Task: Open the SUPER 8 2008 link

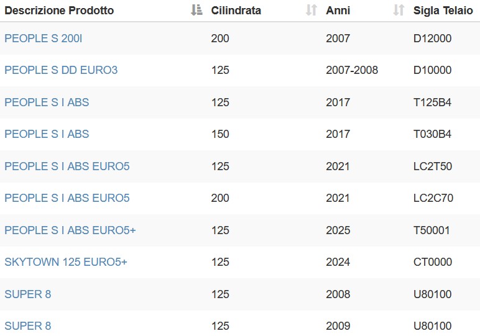Action: click(x=28, y=294)
